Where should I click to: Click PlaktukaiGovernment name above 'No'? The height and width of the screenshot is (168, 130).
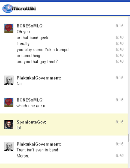[x=39, y=78]
